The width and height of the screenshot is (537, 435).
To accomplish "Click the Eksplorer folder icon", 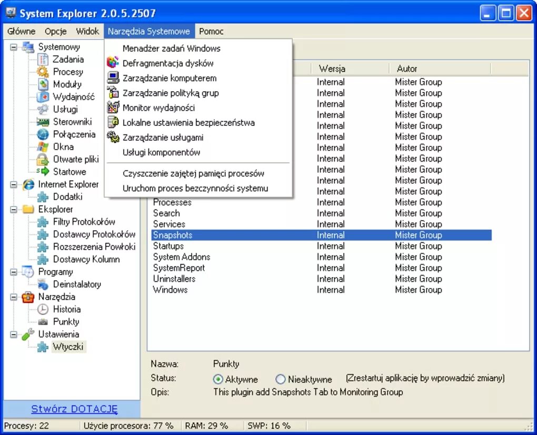I will [28, 209].
